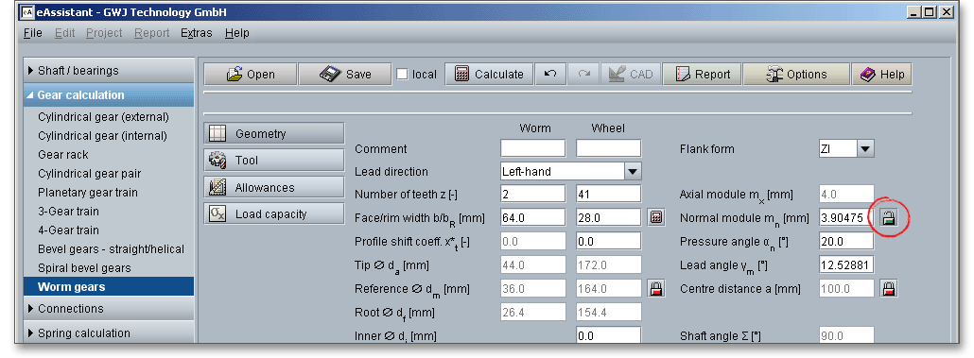Click the Open file button

[x=251, y=75]
